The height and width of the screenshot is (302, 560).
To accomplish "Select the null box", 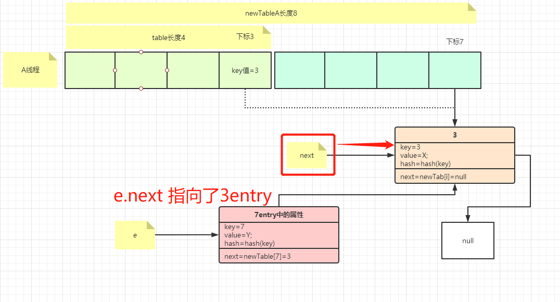I will (467, 241).
